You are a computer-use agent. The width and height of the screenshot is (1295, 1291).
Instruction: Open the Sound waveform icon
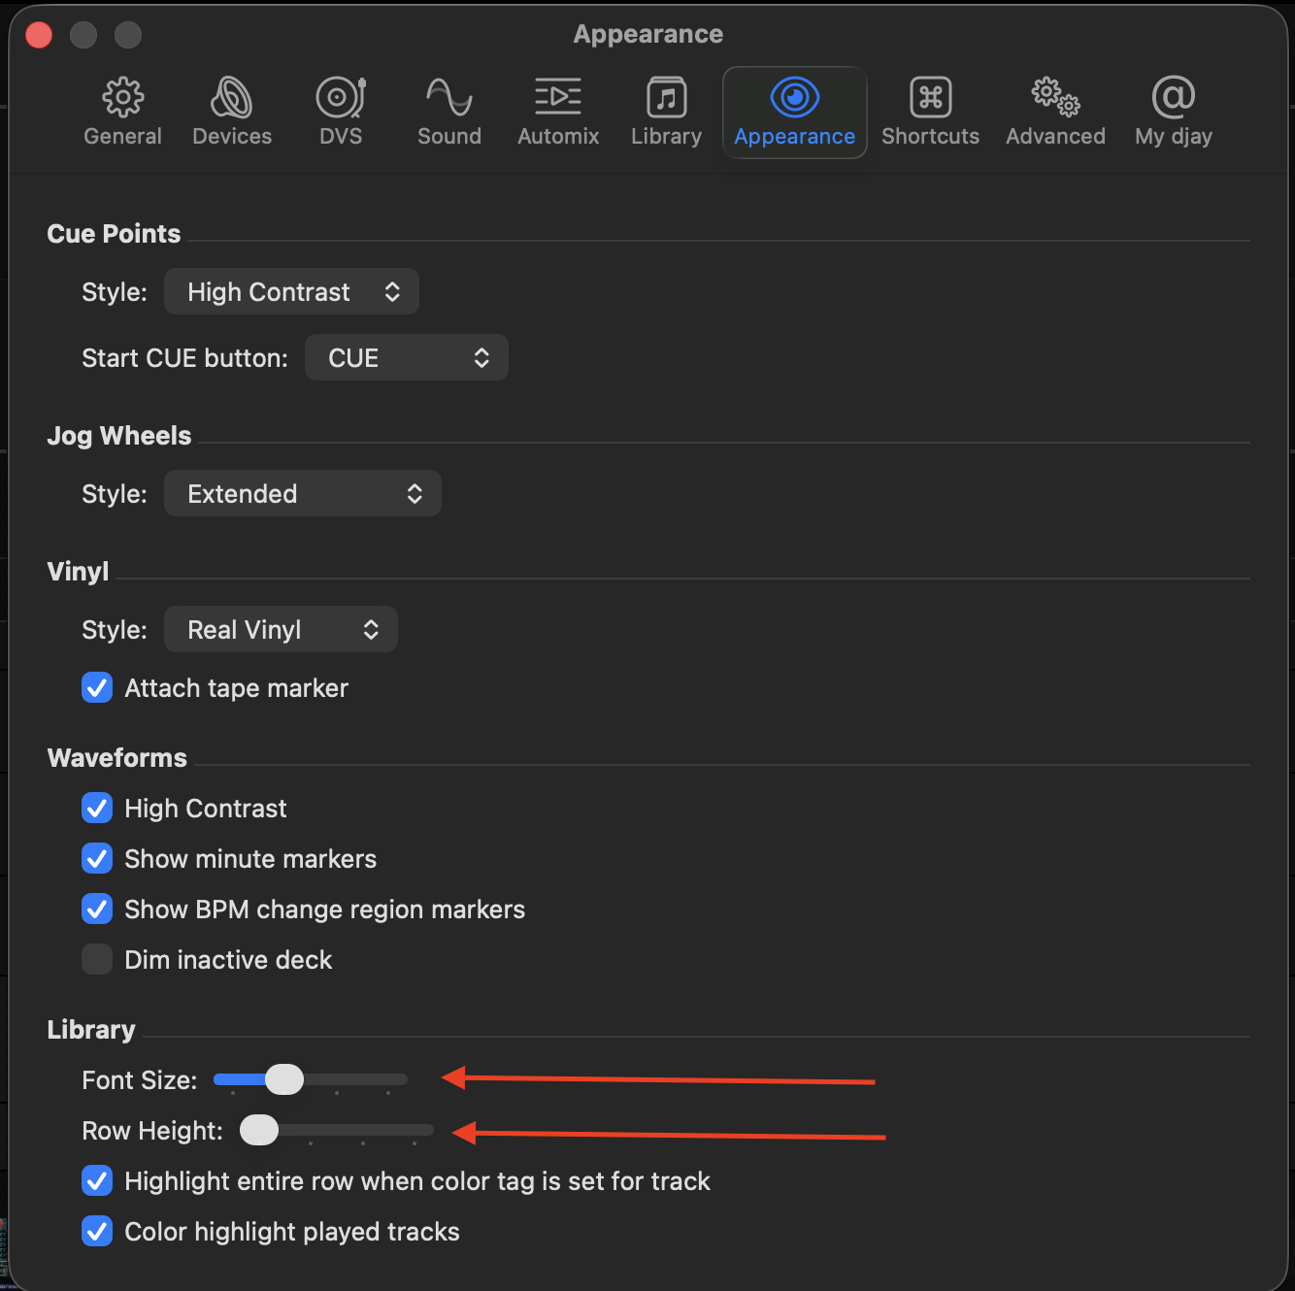tap(448, 97)
